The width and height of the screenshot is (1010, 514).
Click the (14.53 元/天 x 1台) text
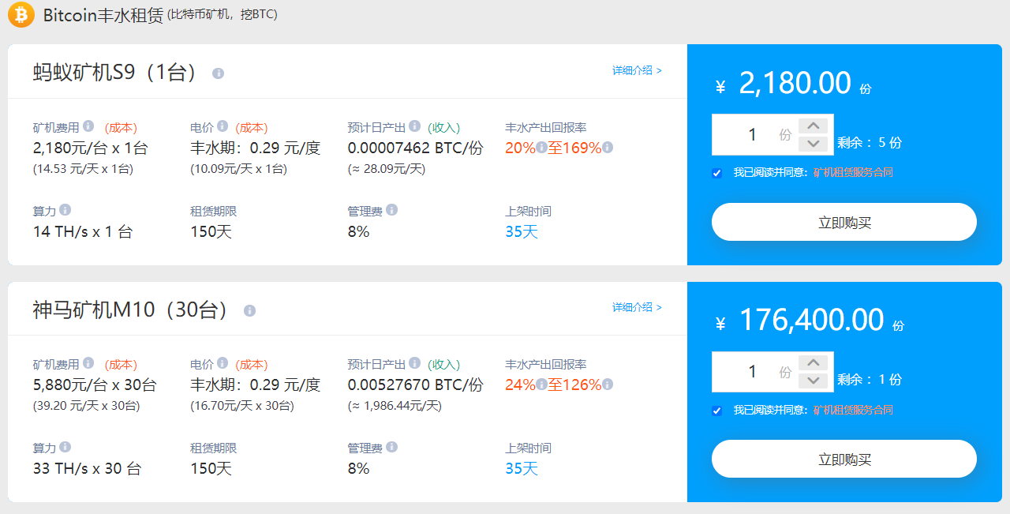[x=84, y=169]
